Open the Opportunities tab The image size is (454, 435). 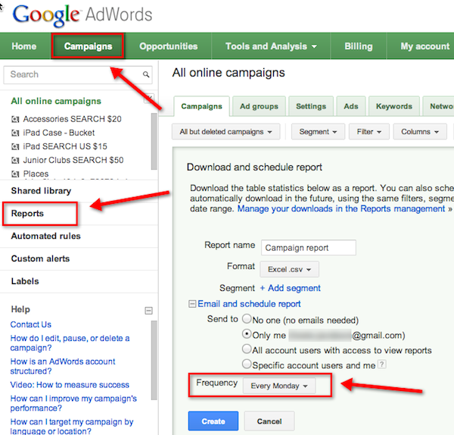pos(169,46)
